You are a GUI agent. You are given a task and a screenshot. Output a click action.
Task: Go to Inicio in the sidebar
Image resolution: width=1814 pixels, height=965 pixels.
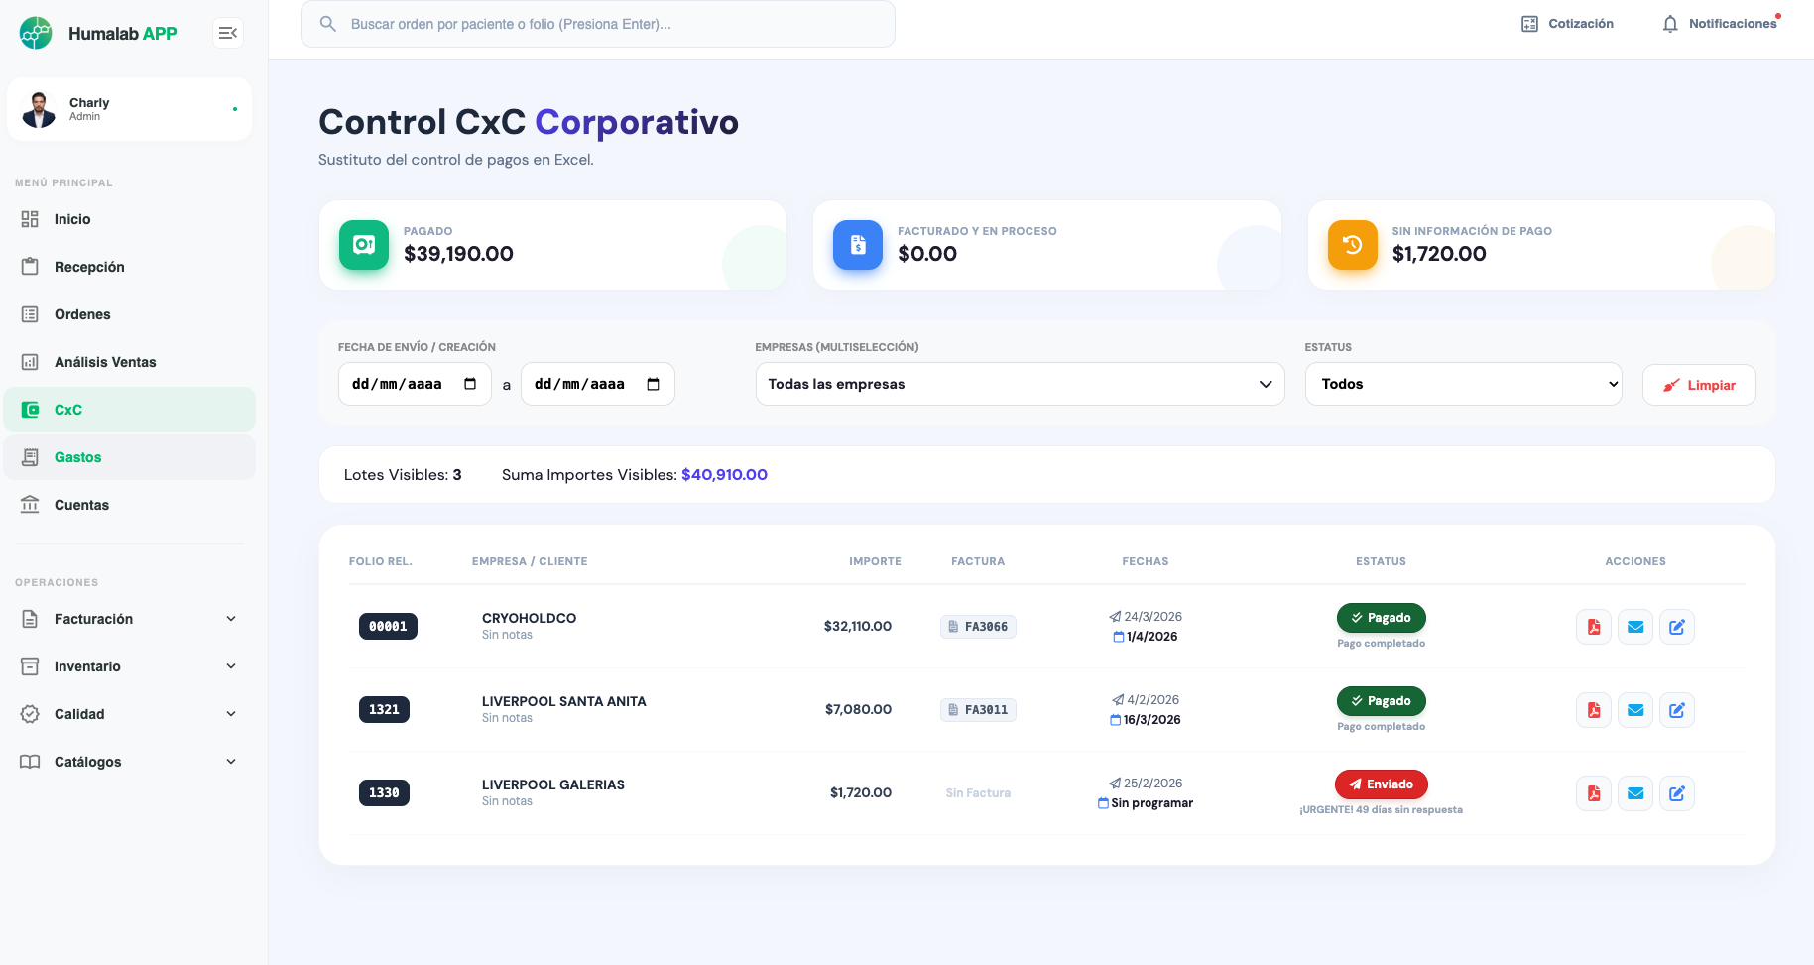(x=129, y=219)
